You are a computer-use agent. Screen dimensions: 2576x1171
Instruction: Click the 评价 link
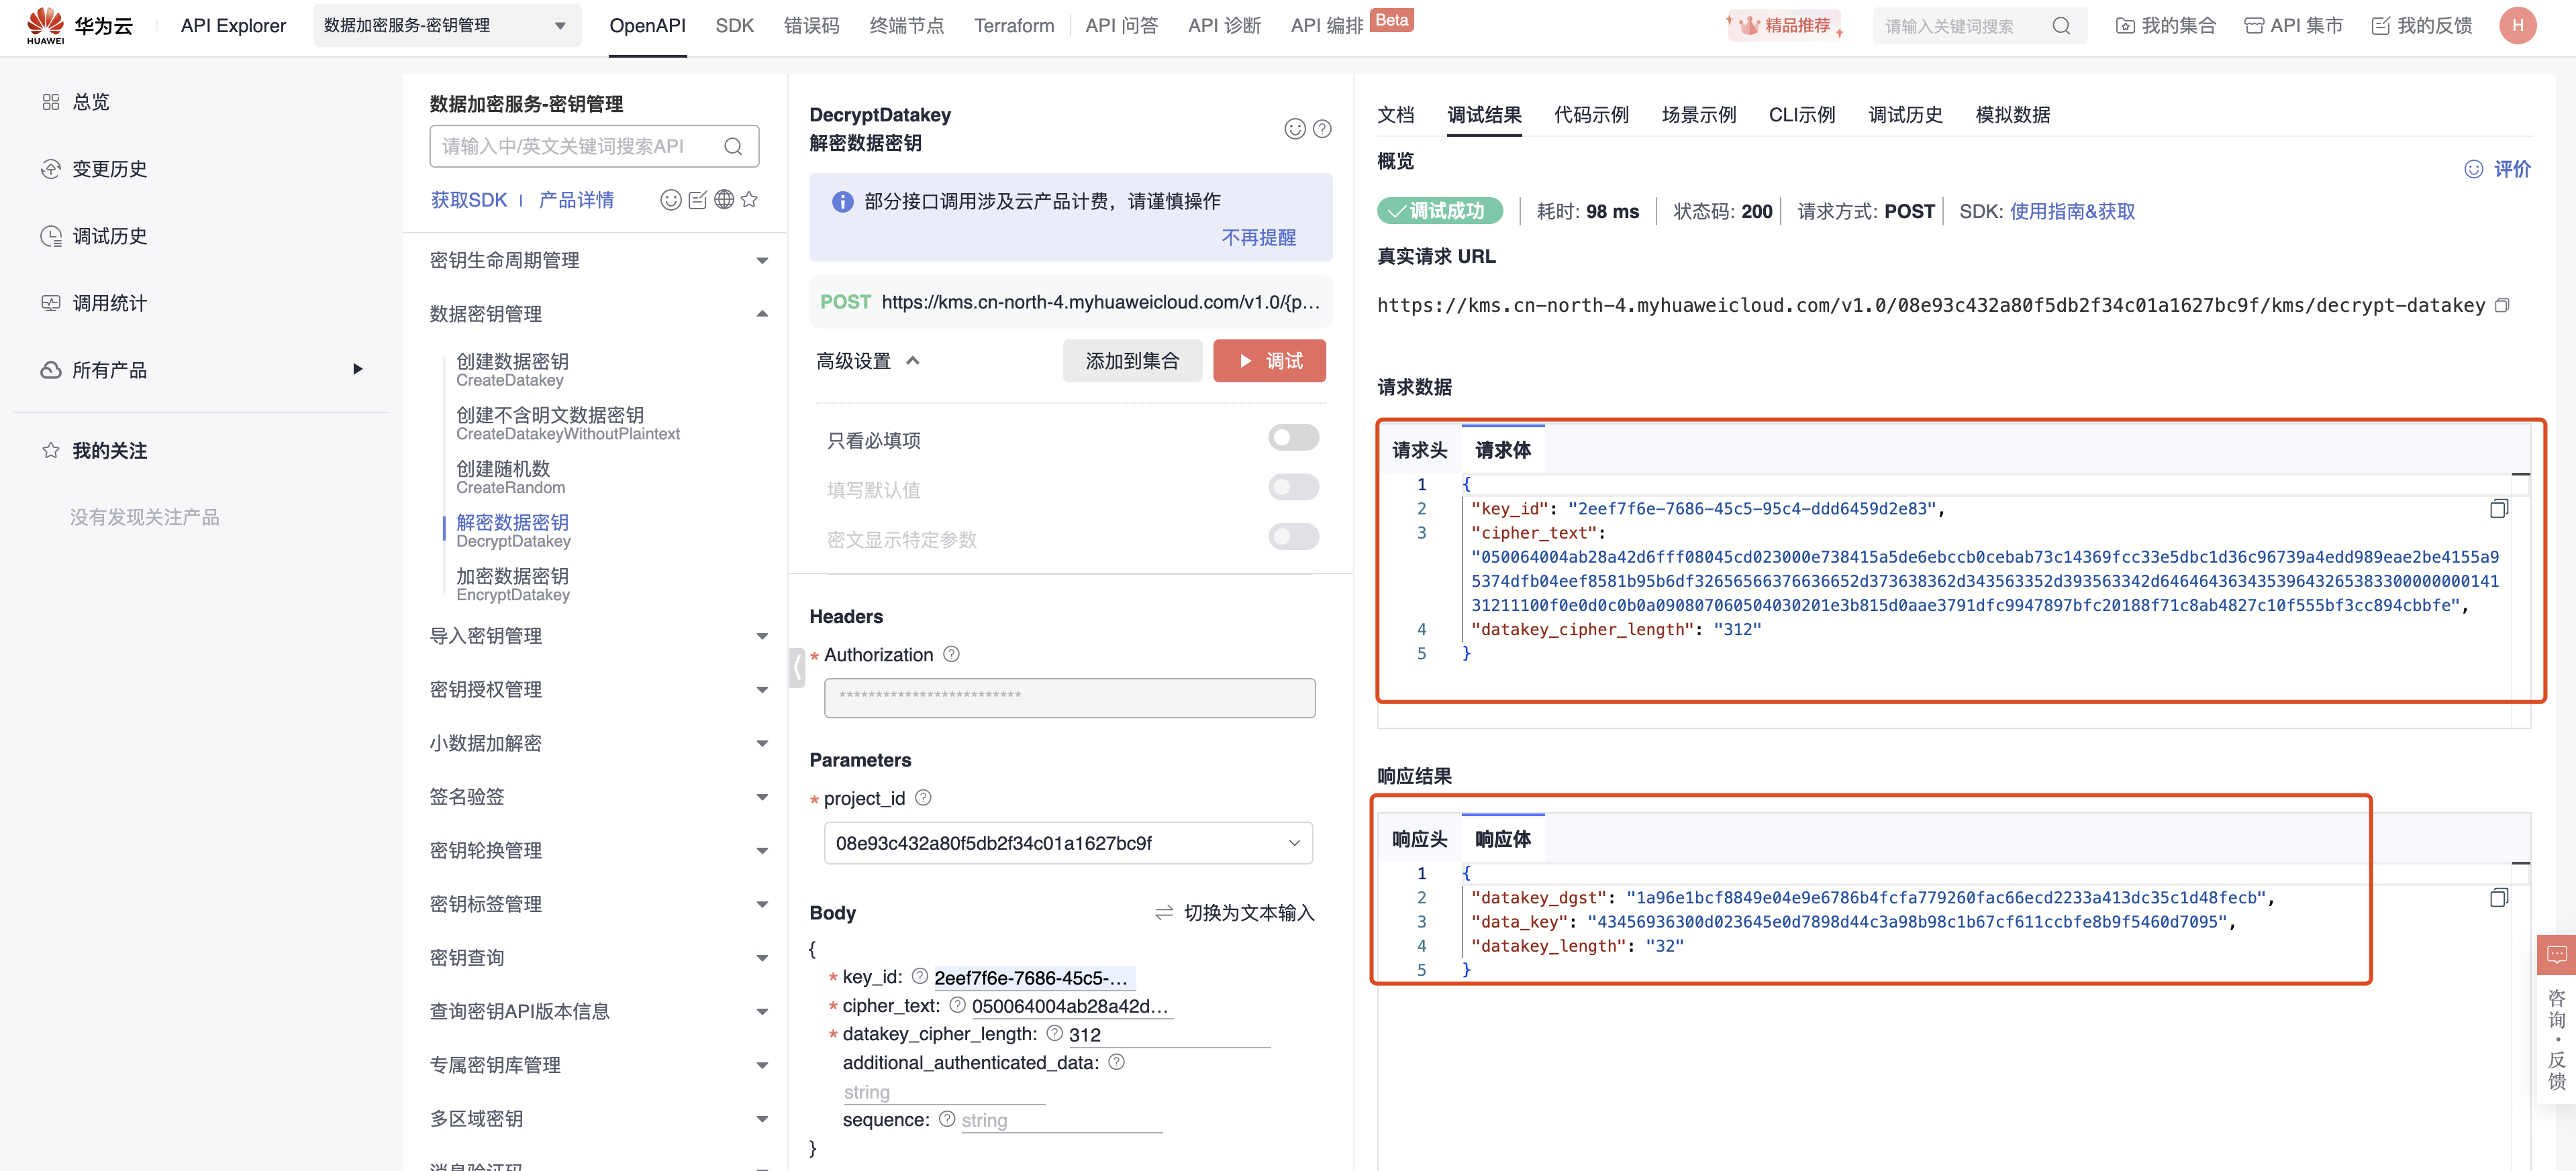point(2498,169)
